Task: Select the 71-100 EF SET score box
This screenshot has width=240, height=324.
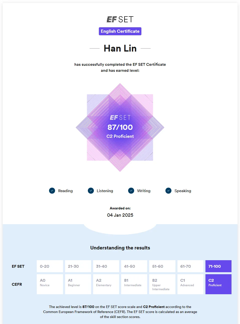Action: (218, 266)
